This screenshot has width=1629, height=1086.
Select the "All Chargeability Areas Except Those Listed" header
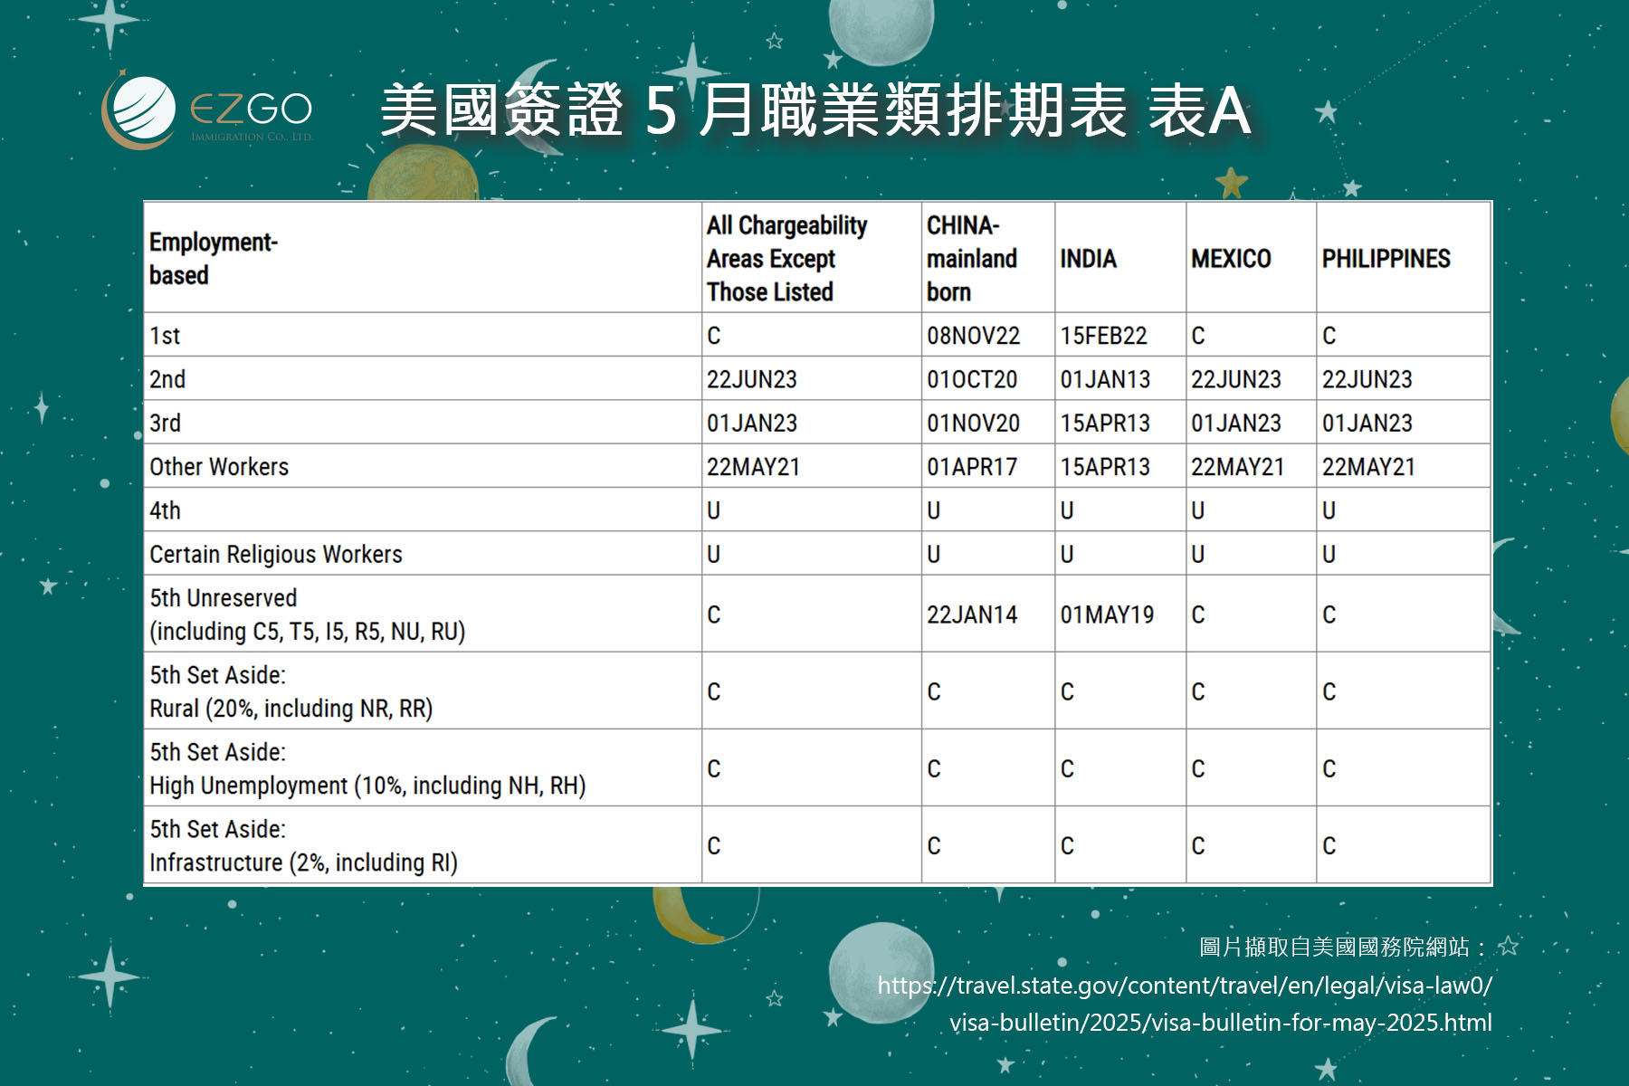pos(786,259)
